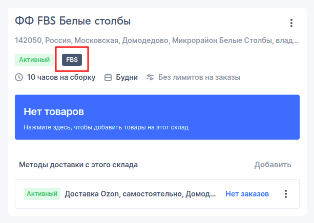The image size is (314, 223).
Task: Click the Нажмите здесь, чтобы добавить товары text
Action: [106, 127]
